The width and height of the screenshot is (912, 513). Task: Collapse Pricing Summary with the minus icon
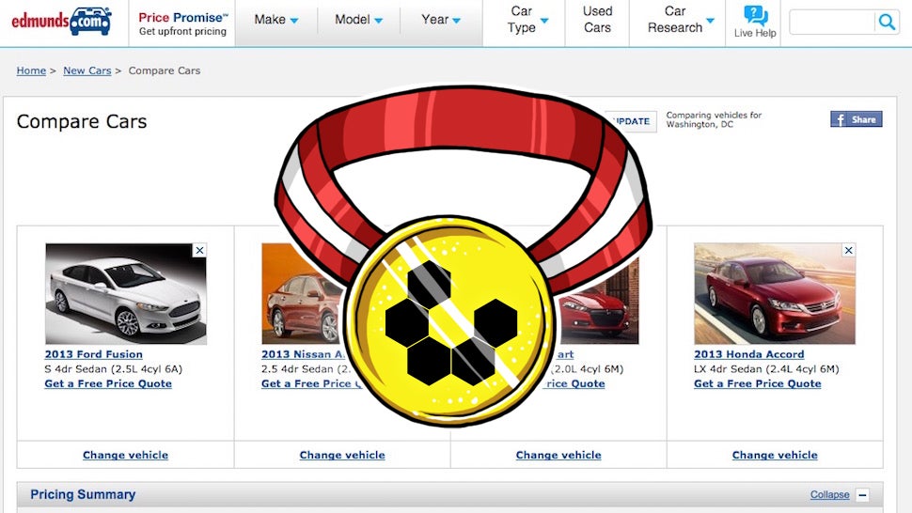863,495
